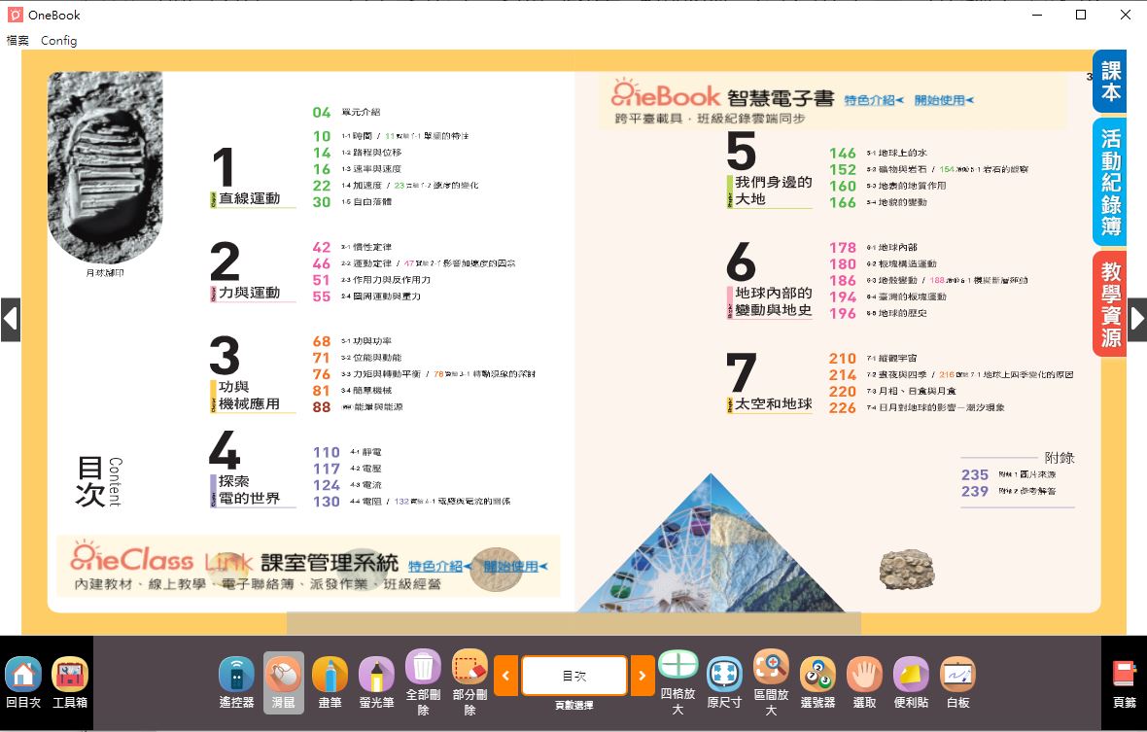Choose the 畫筆 pen tool
The height and width of the screenshot is (732, 1147).
click(x=330, y=682)
